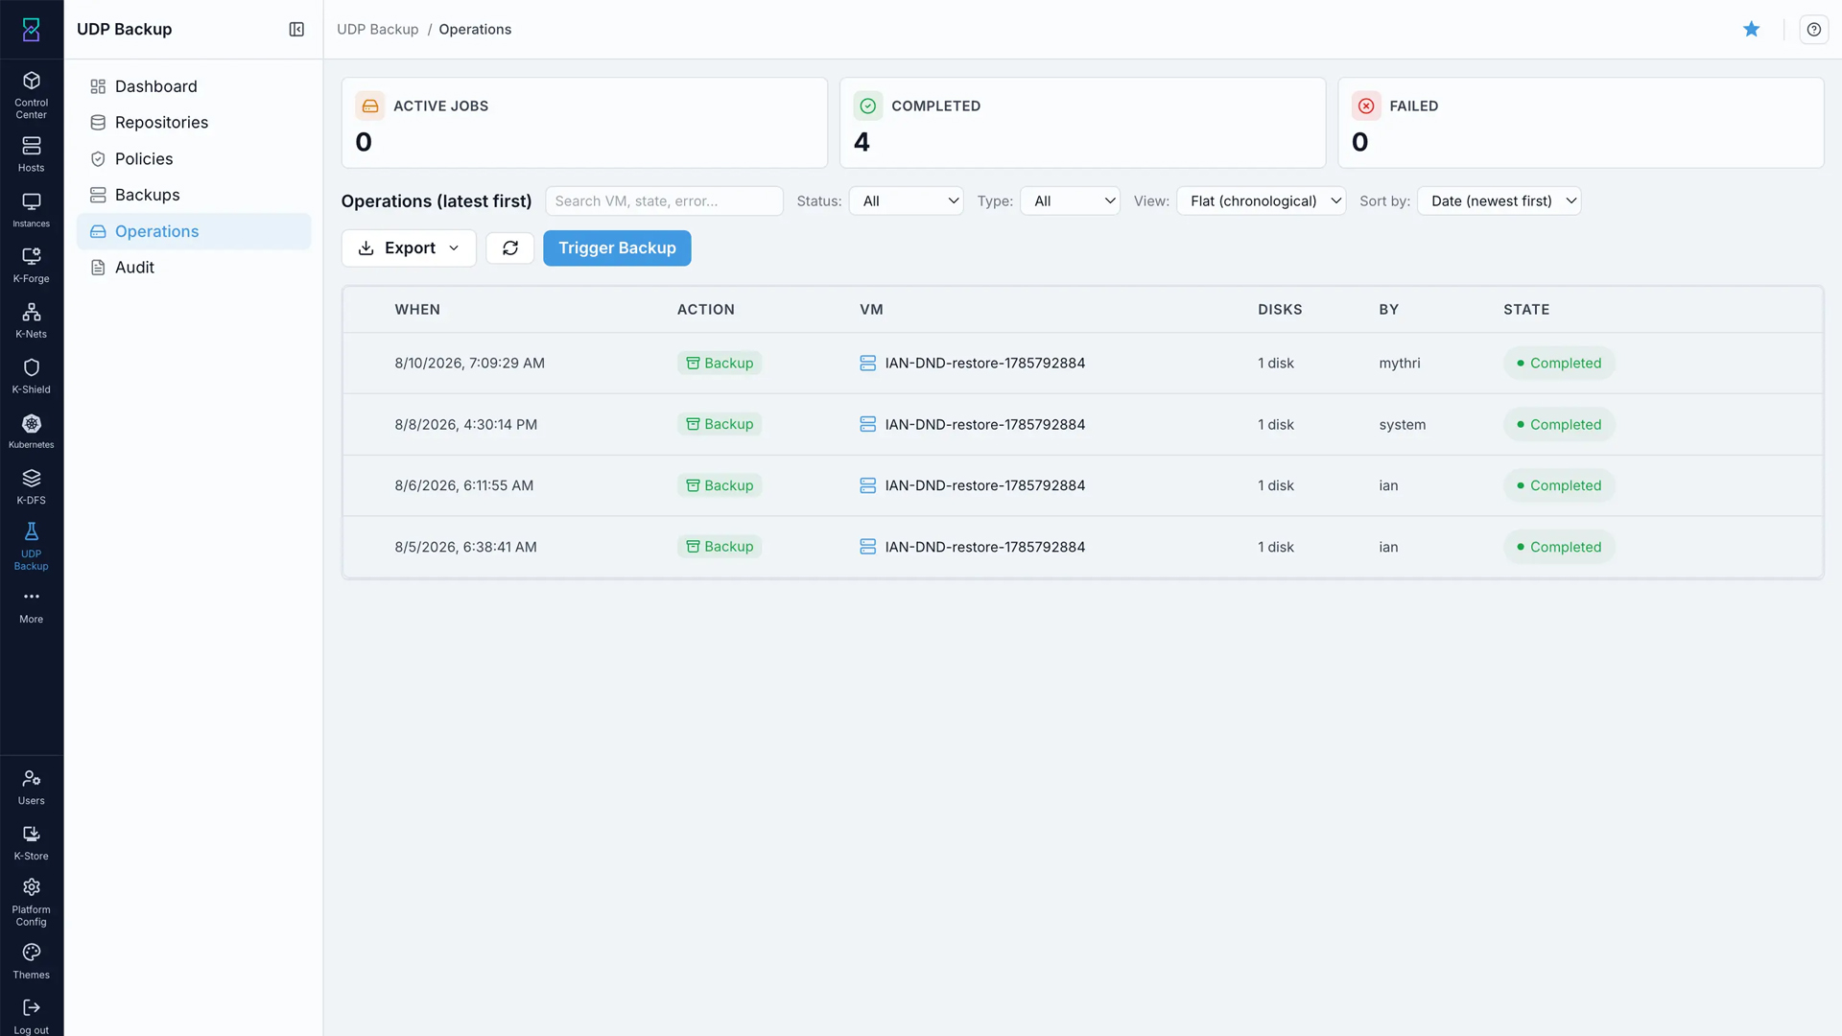The height and width of the screenshot is (1036, 1842).
Task: Toggle the favorite star icon
Action: pyautogui.click(x=1752, y=30)
